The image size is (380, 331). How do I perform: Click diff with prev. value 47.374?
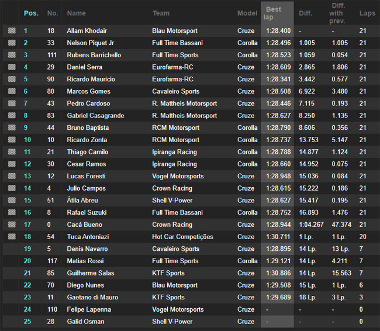click(341, 225)
